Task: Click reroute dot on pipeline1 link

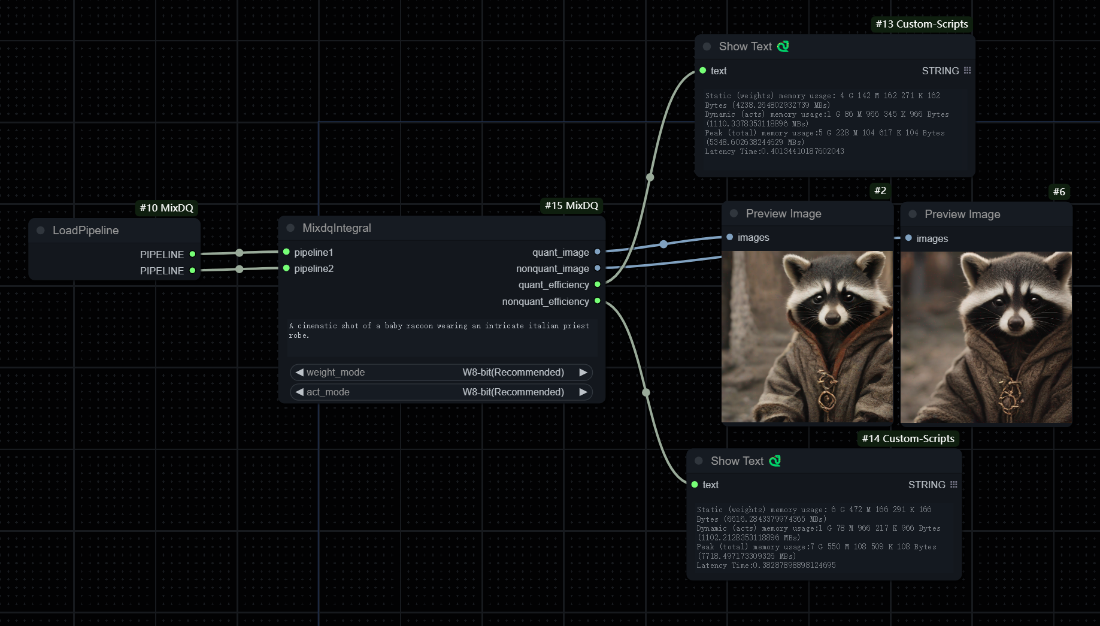Action: click(240, 253)
